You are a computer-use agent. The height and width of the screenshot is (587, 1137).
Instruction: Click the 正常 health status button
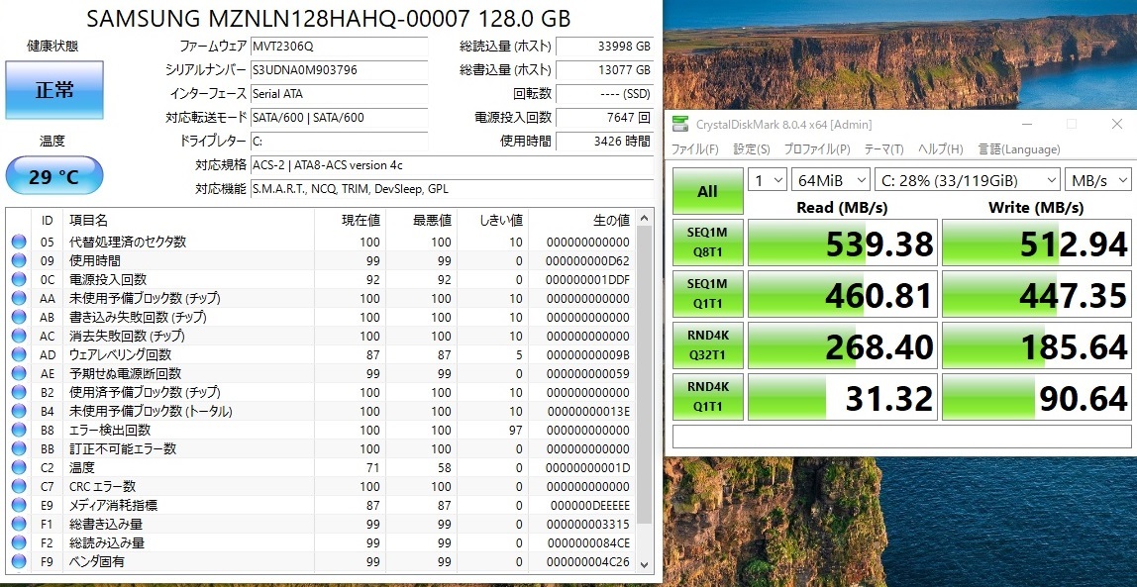[x=54, y=90]
